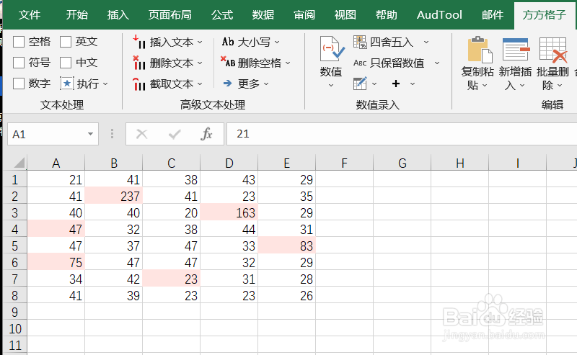Tick the 英文 checkbox

coord(66,42)
